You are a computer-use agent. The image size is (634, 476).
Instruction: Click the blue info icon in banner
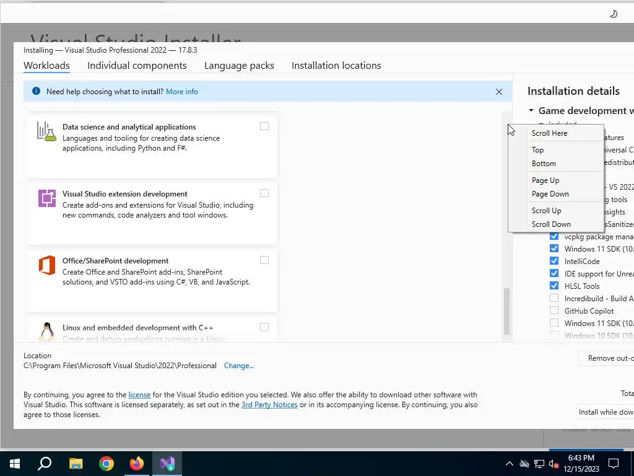[x=36, y=91]
